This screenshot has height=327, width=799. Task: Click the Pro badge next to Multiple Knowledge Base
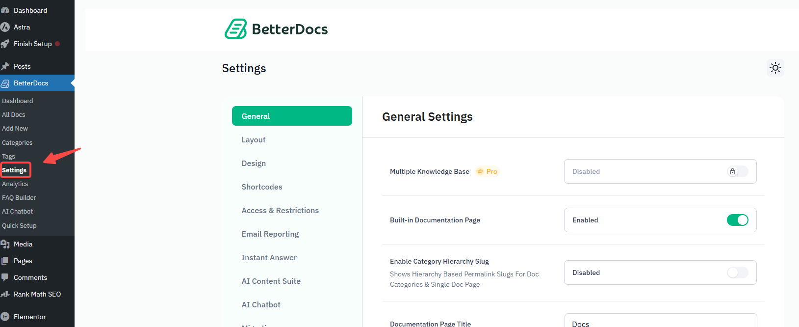tap(487, 171)
